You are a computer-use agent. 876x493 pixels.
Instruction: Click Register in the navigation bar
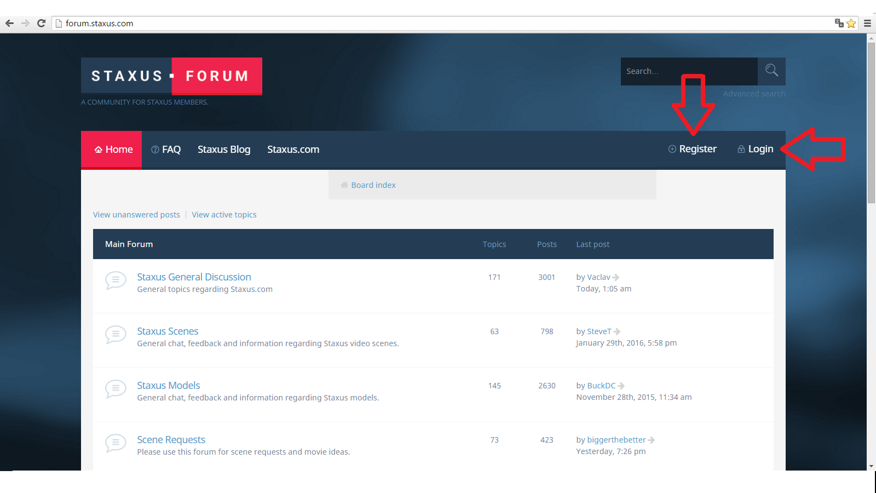693,149
